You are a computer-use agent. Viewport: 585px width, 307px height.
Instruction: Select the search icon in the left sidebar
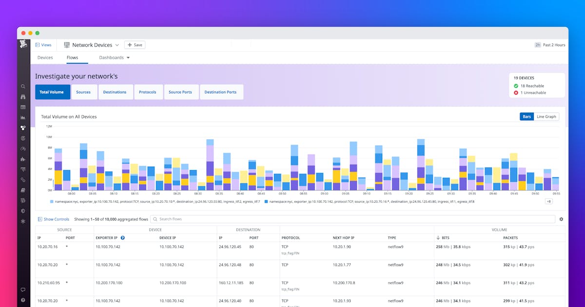coord(23,86)
